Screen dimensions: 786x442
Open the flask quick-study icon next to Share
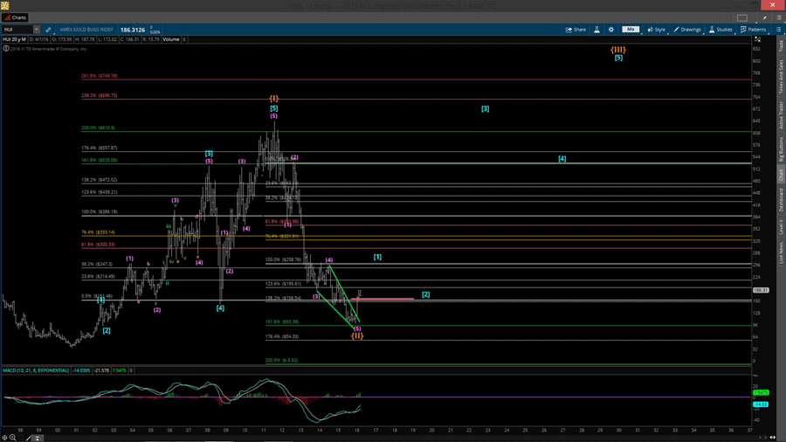[x=597, y=30]
